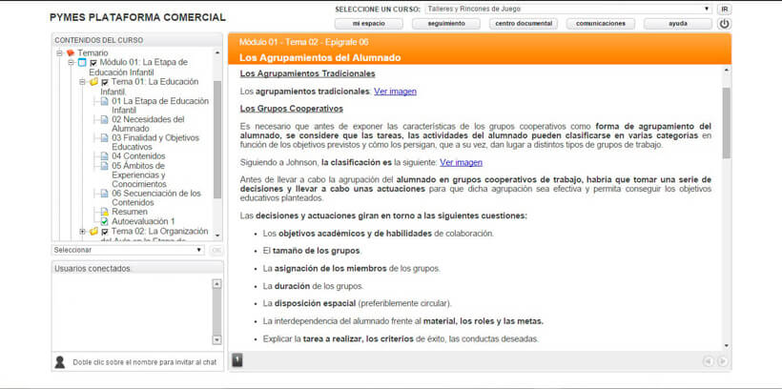Toggle the Módulo 01 checkbox
The image size is (782, 389).
pyautogui.click(x=93, y=63)
